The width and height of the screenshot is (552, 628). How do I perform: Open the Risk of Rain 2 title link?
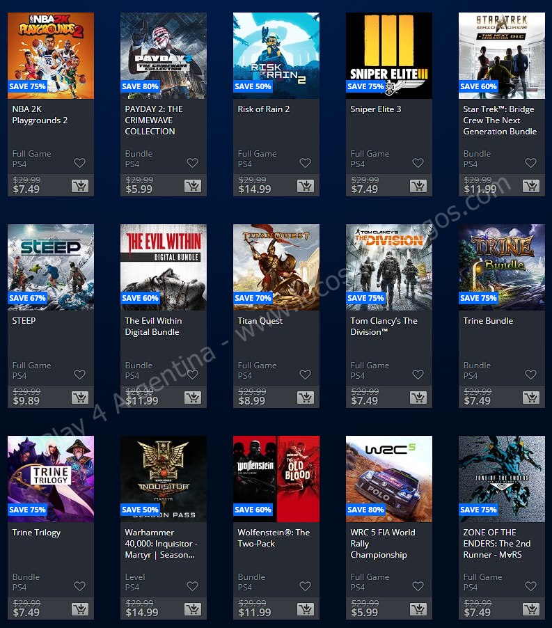pos(264,109)
